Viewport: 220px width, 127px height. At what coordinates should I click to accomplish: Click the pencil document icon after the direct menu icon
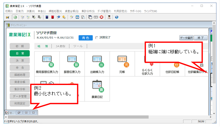pyautogui.click(x=22, y=17)
